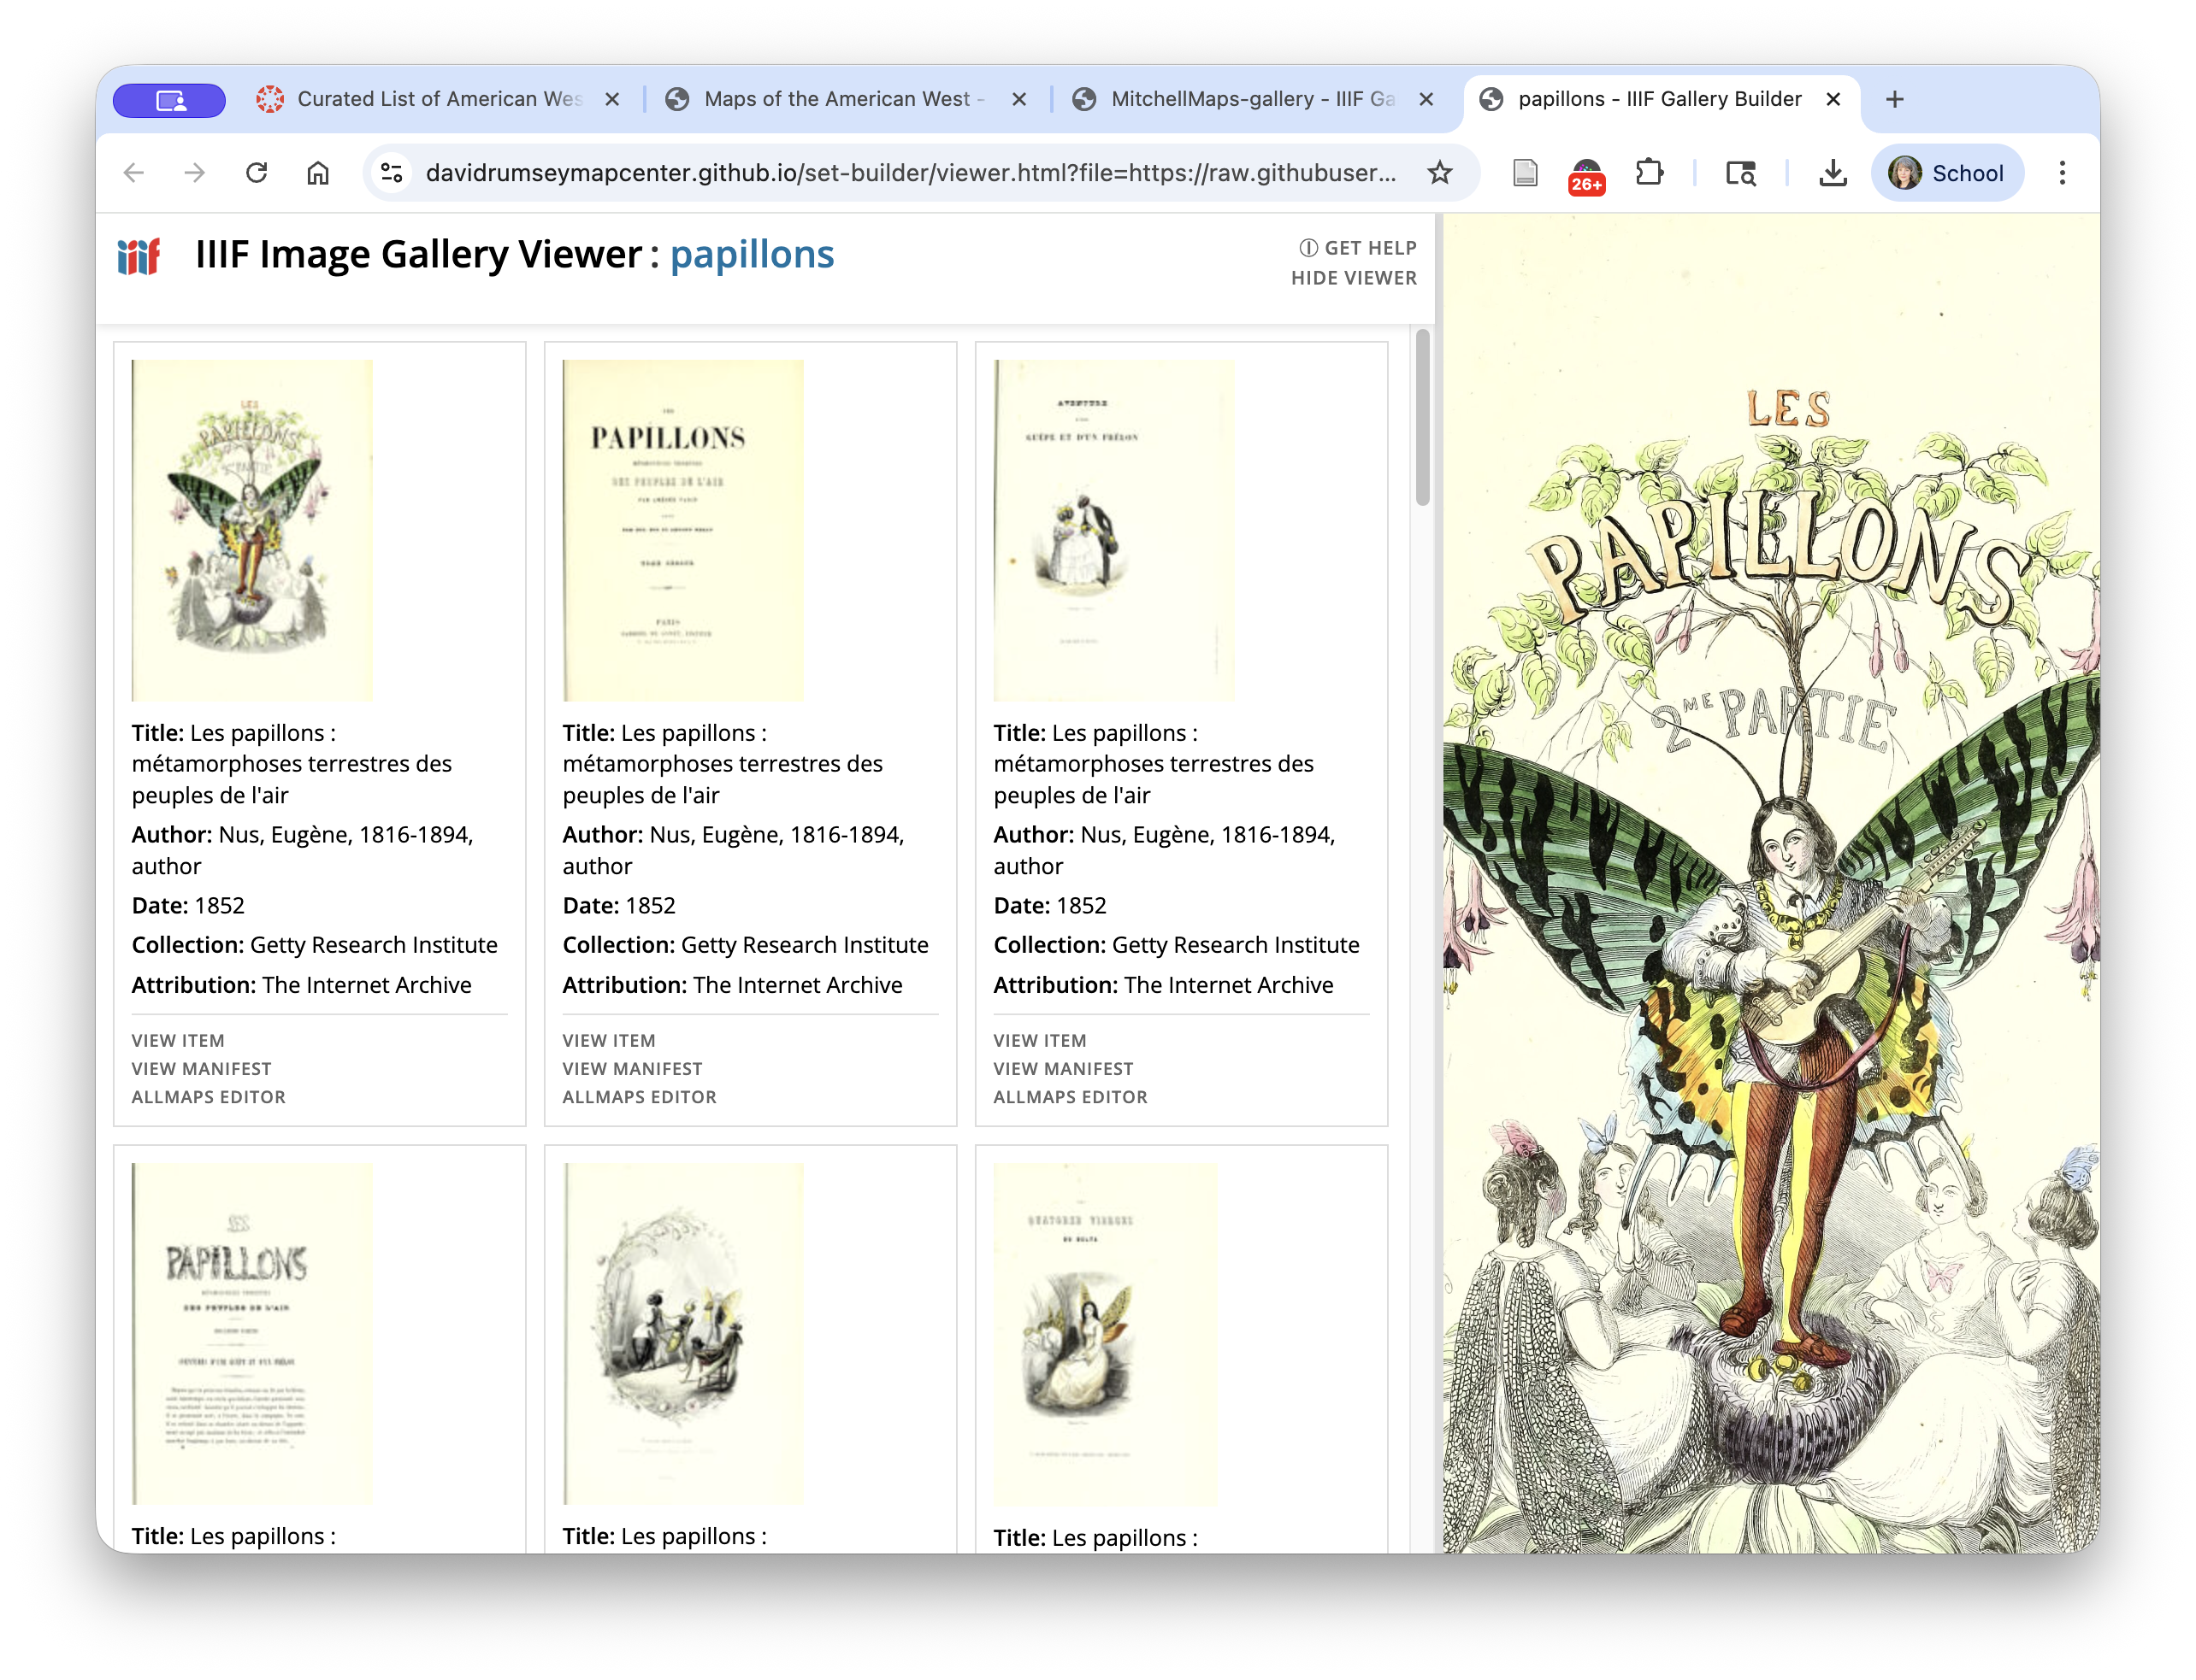Click the back navigation arrow
This screenshot has width=2196, height=1680.
(x=133, y=172)
